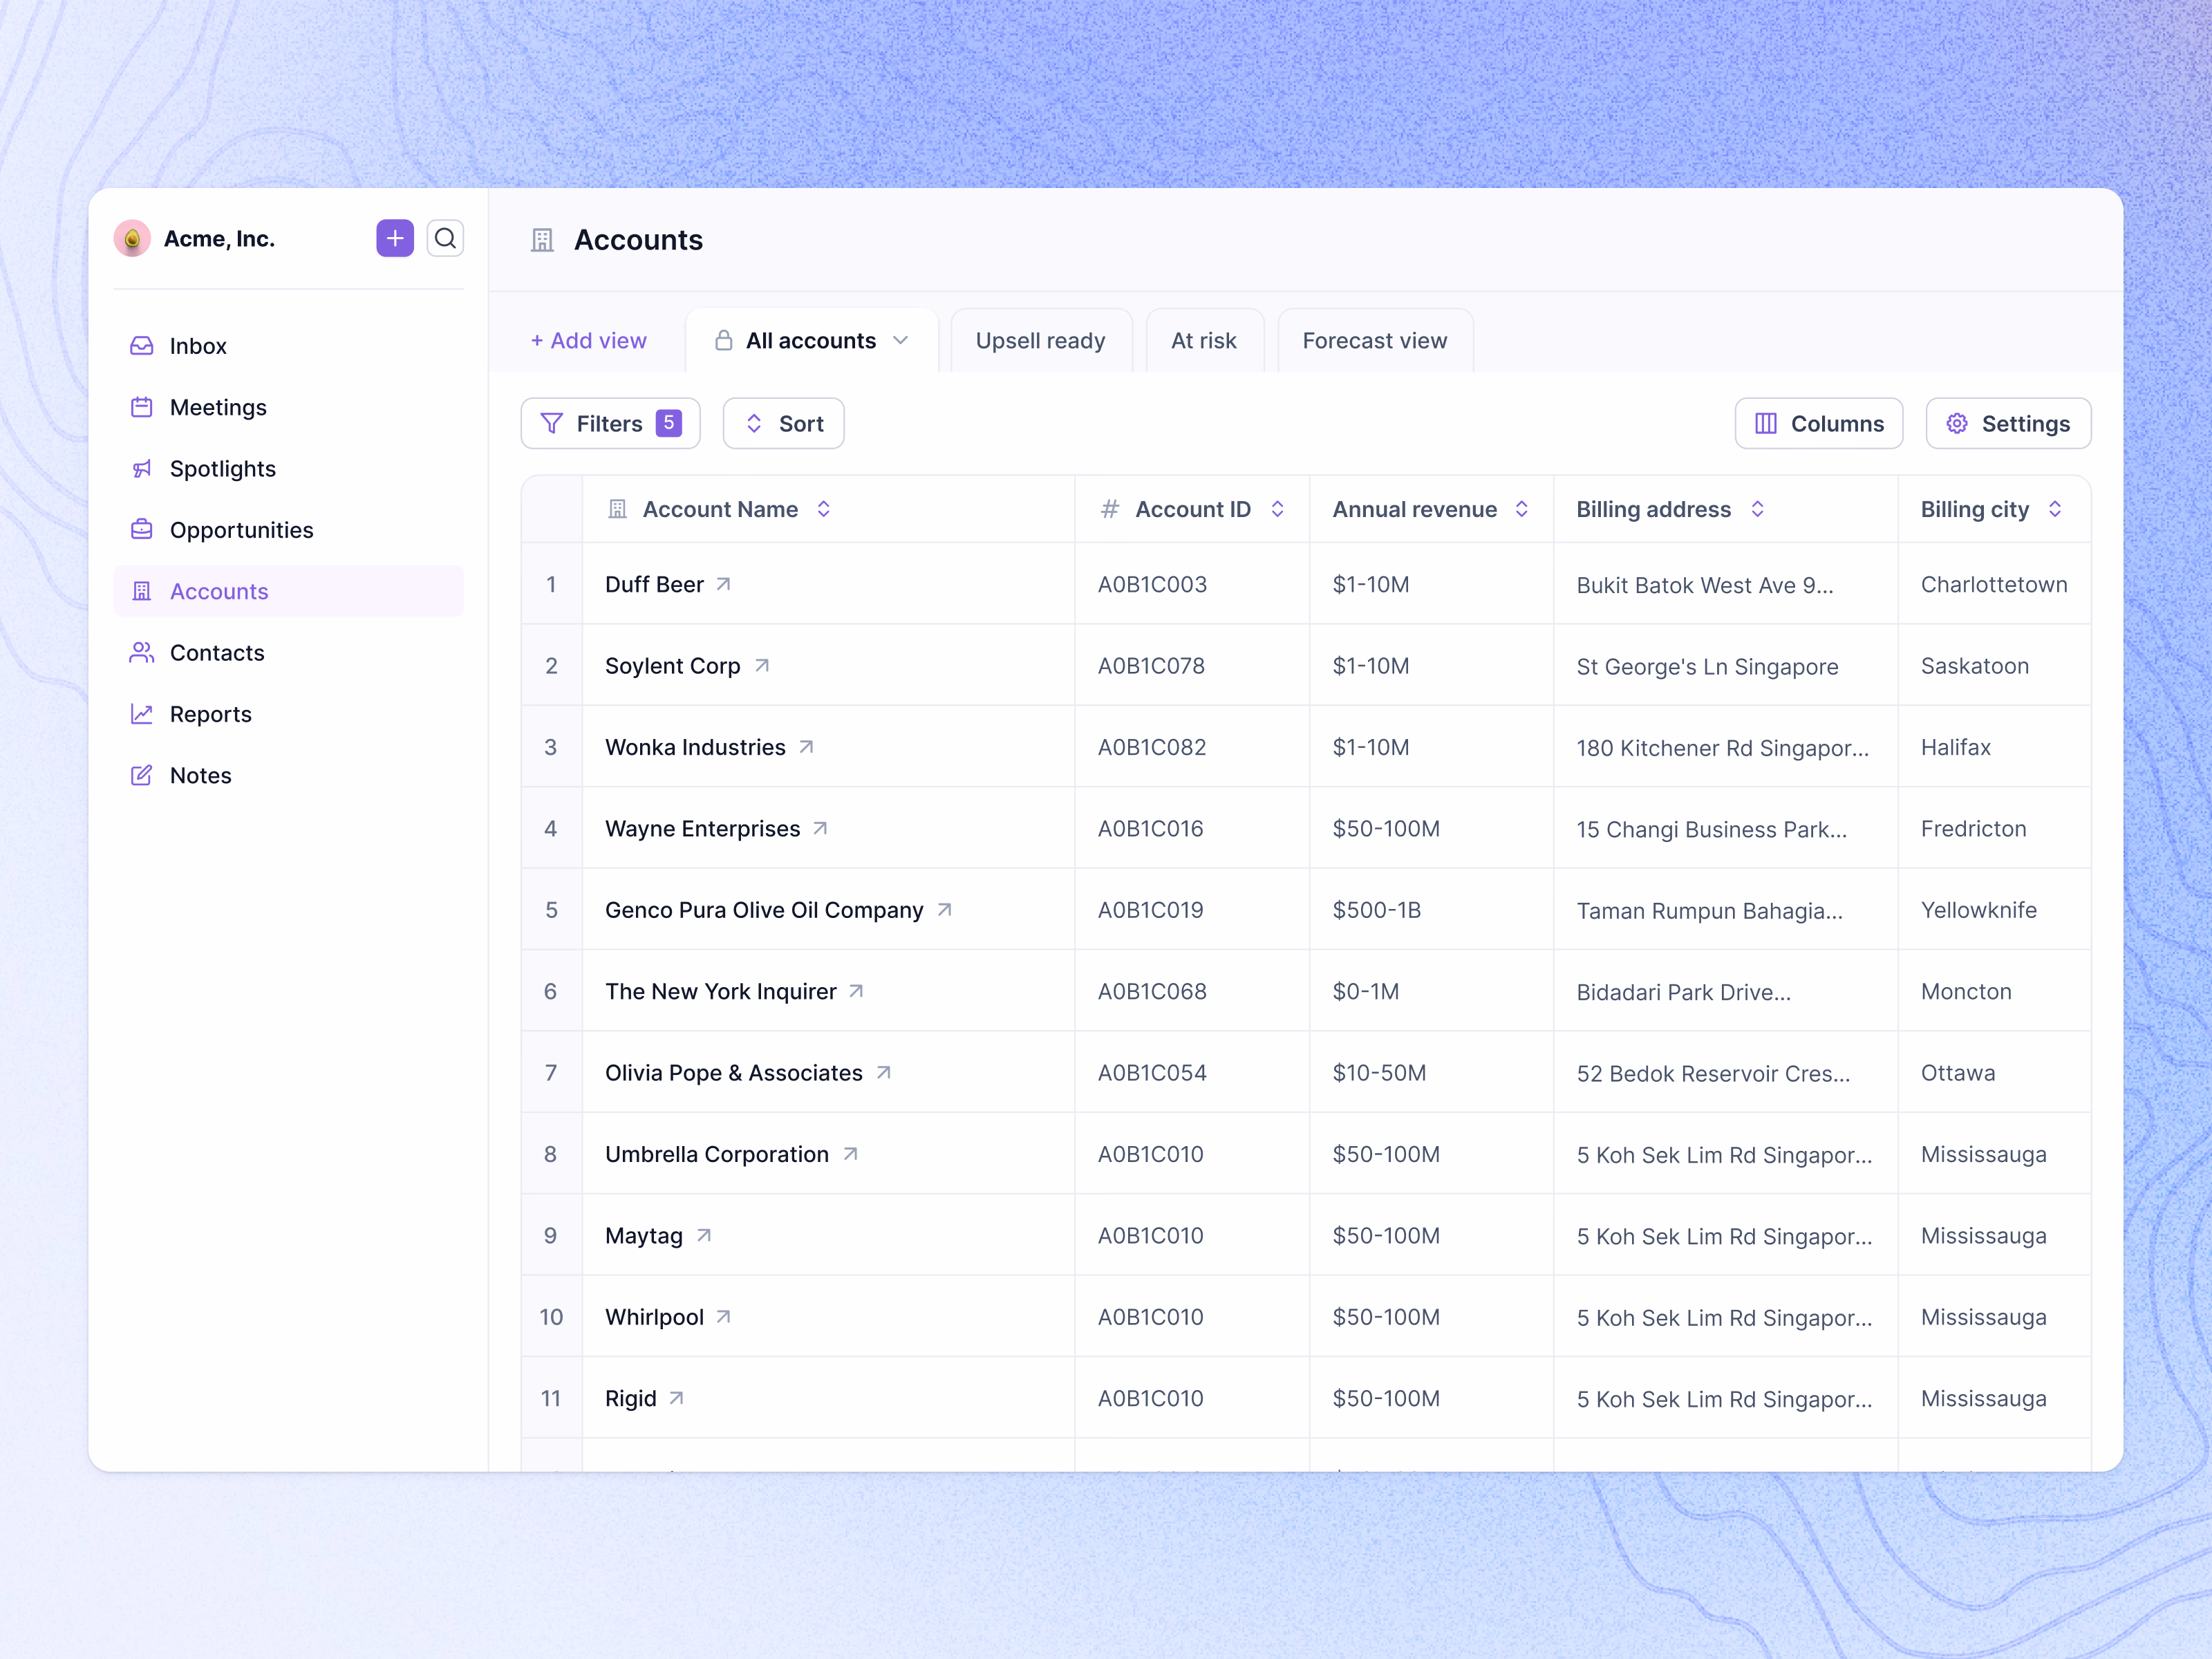This screenshot has height=1659, width=2212.
Task: Open the Columns button
Action: 1818,424
